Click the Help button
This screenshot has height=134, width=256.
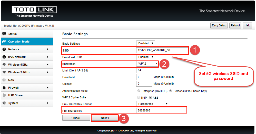247,25
